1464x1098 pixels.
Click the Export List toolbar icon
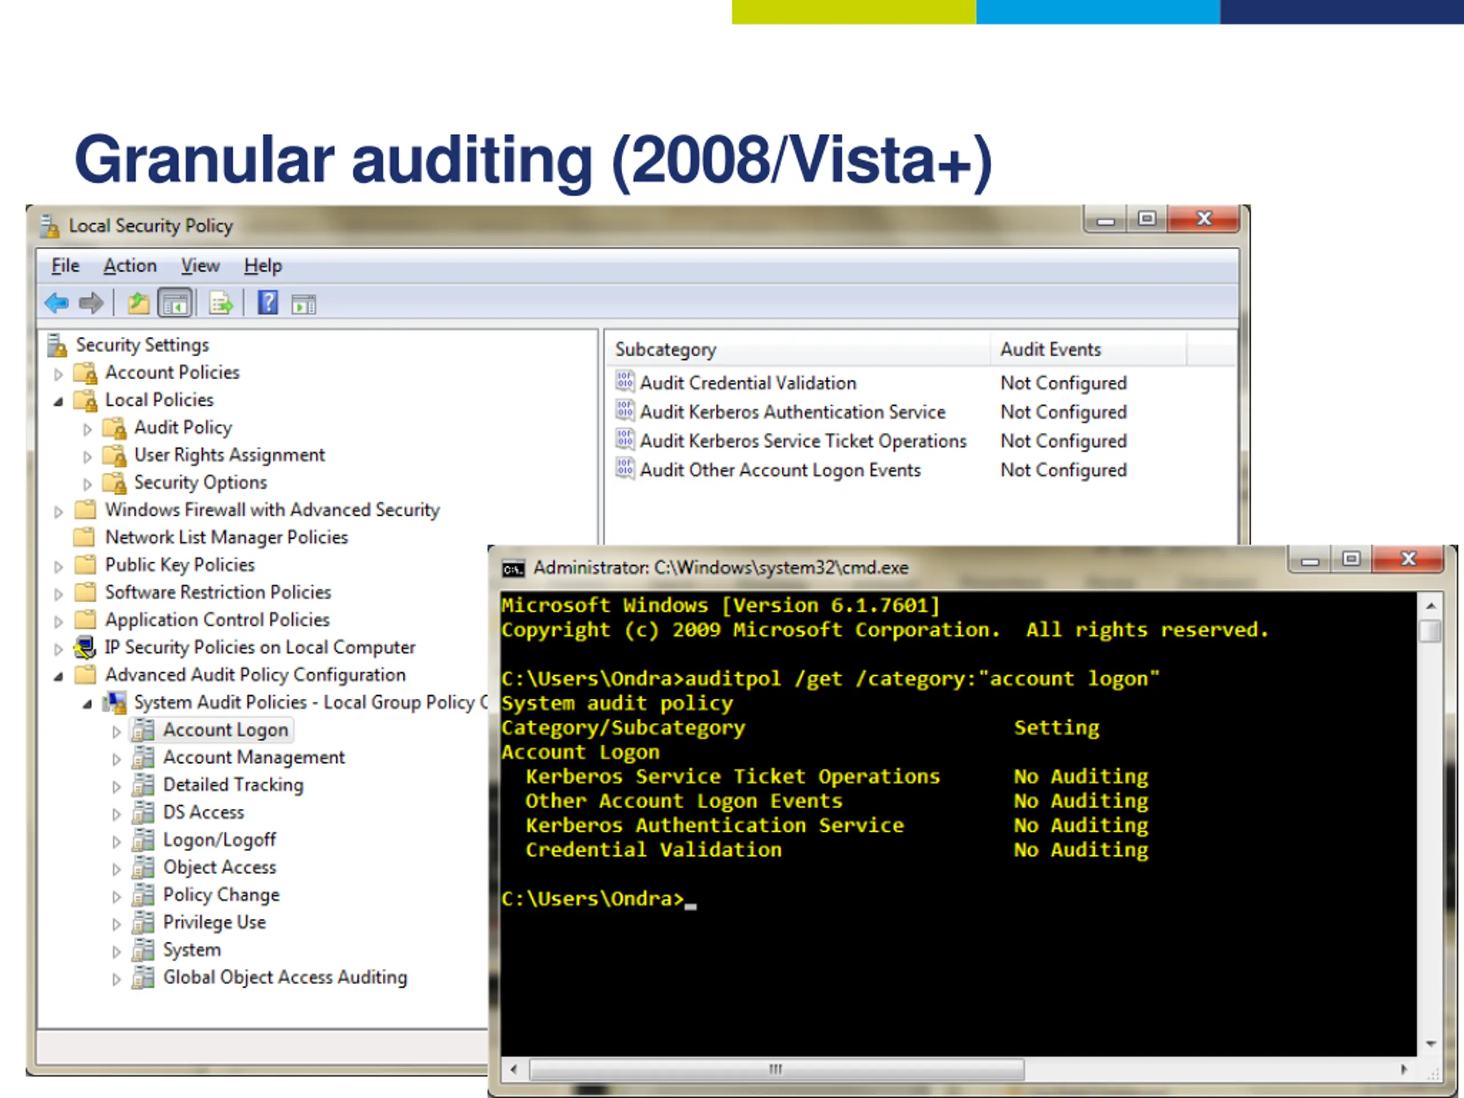point(221,304)
